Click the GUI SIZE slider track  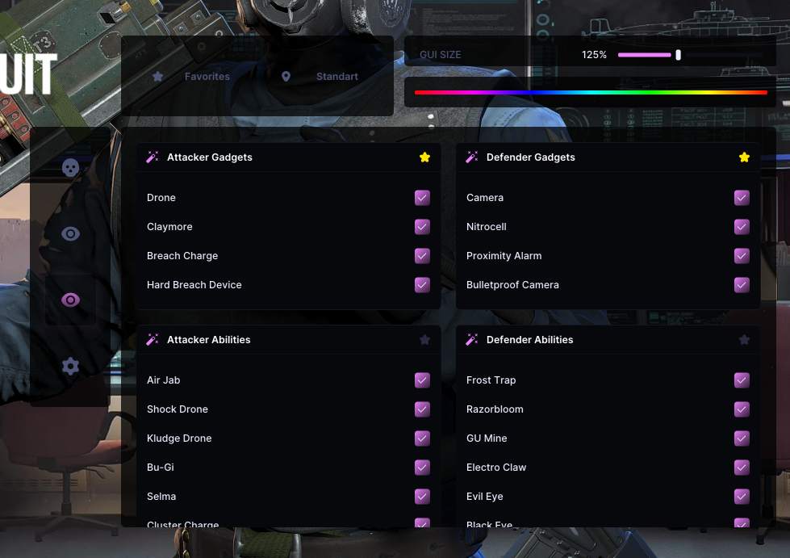click(x=690, y=54)
